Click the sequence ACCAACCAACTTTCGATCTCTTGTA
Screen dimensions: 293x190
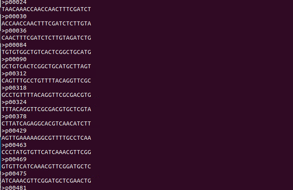(x=46, y=24)
